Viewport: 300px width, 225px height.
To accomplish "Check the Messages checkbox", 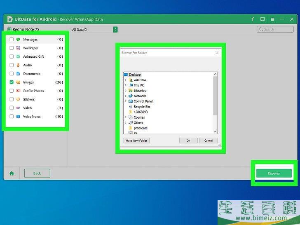I will click(x=12, y=40).
